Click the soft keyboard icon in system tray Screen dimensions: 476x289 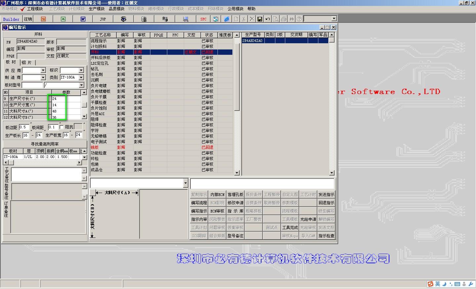pyautogui.click(x=457, y=284)
